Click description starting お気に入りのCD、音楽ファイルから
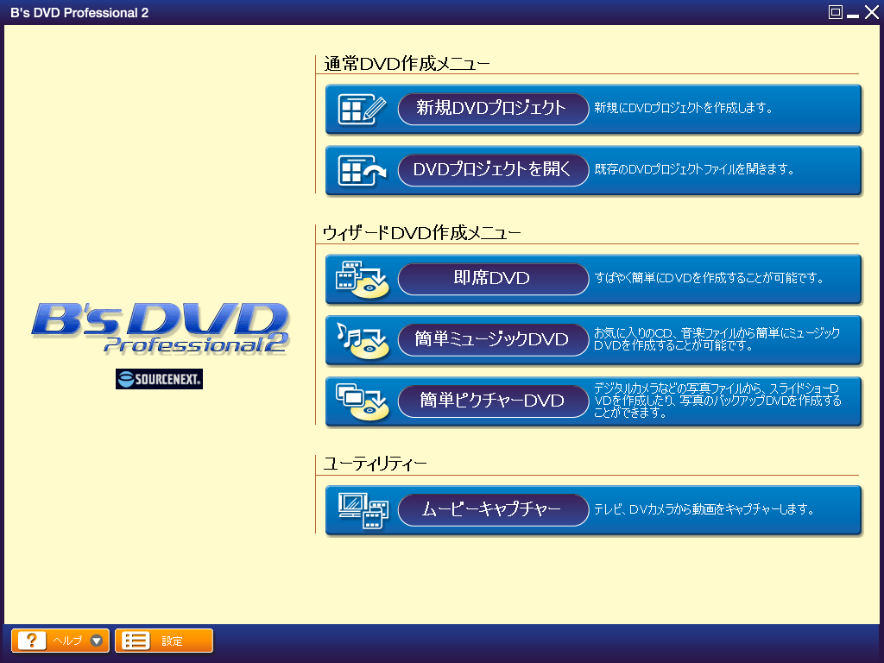The image size is (884, 663). [x=717, y=339]
